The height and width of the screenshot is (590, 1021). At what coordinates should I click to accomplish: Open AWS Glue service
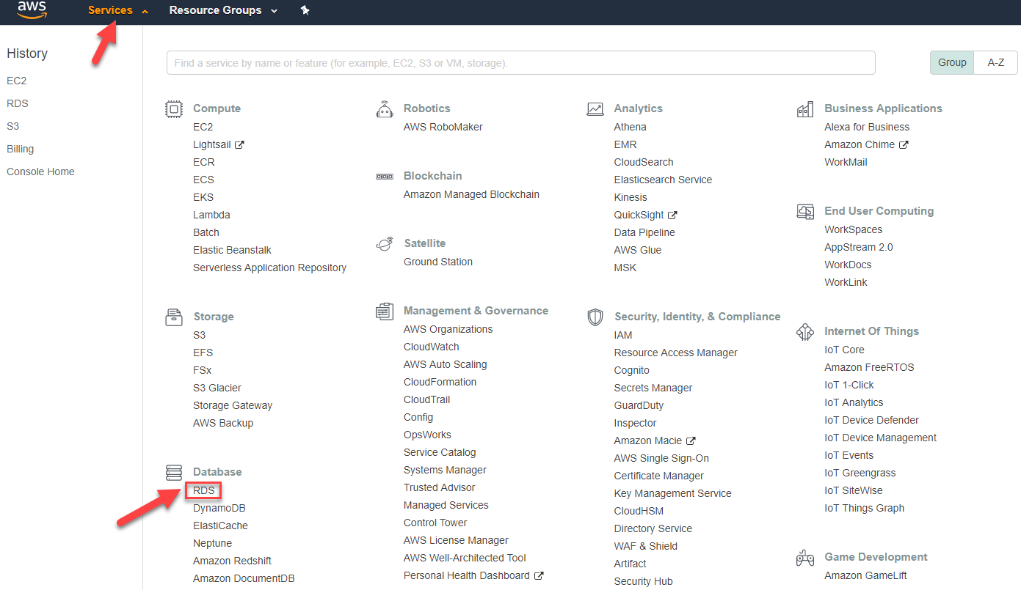[638, 250]
